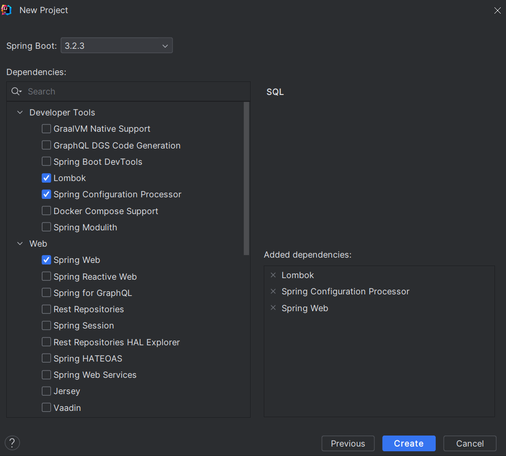The image size is (506, 456).
Task: Click the Create button
Action: point(409,443)
